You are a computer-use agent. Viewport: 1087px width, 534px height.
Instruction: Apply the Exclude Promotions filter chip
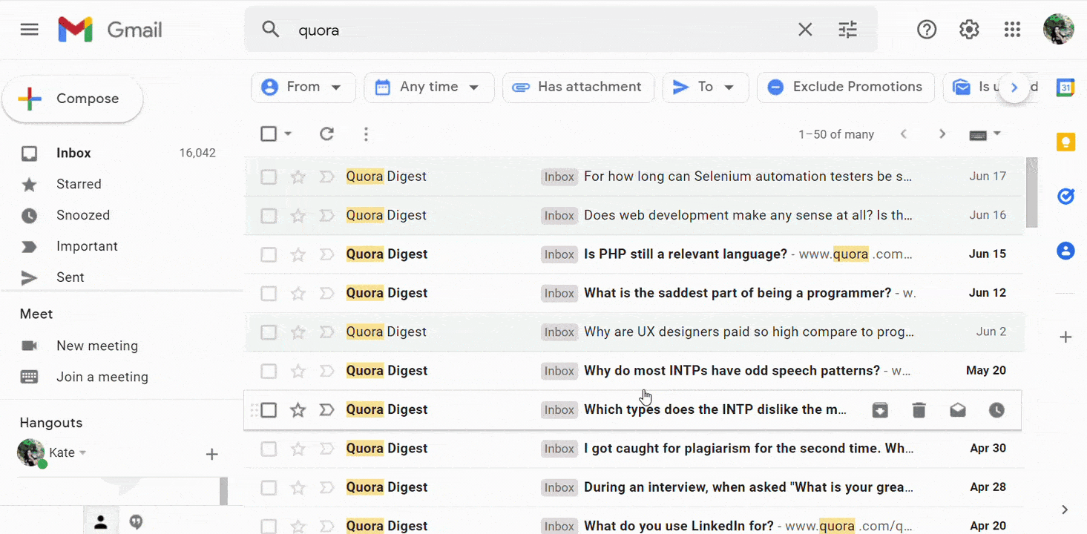[x=845, y=88]
